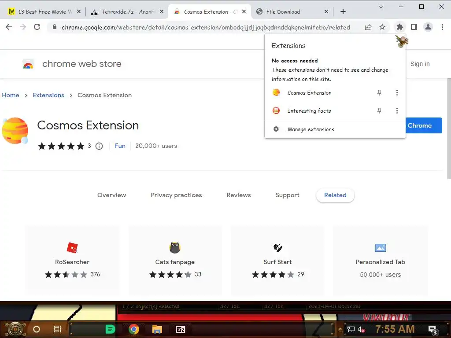Share this page using the share icon

(x=368, y=27)
